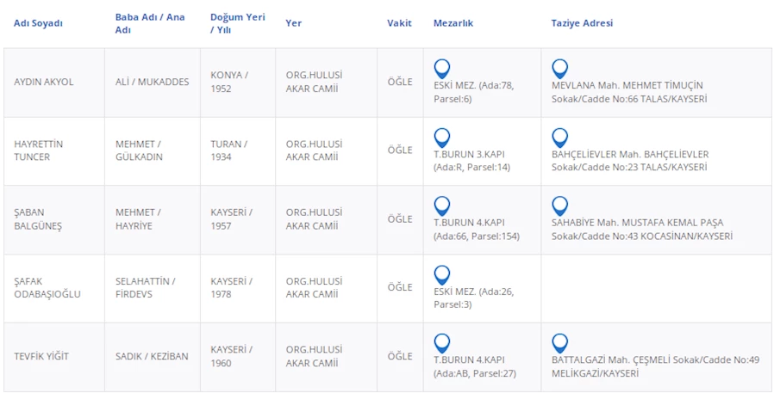Click the Vakit column header
Viewport: 774px width, 393px height.
(x=398, y=23)
